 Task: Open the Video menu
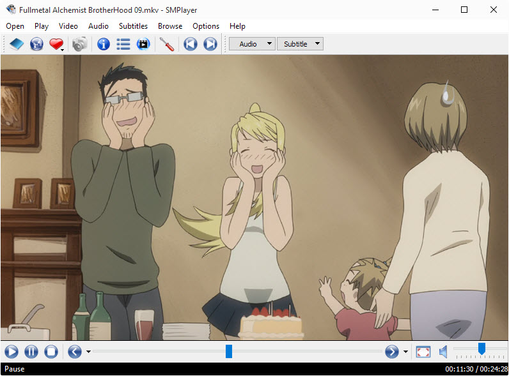[68, 26]
